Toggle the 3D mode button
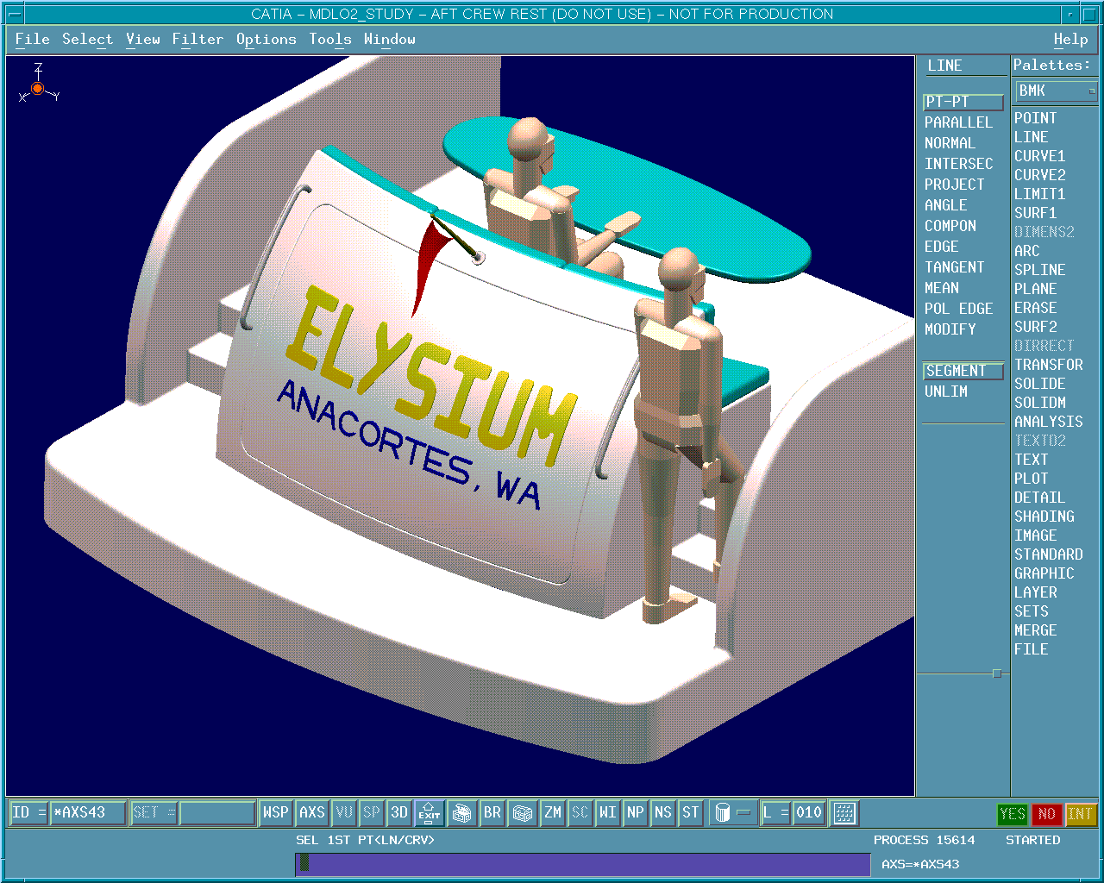 tap(398, 812)
